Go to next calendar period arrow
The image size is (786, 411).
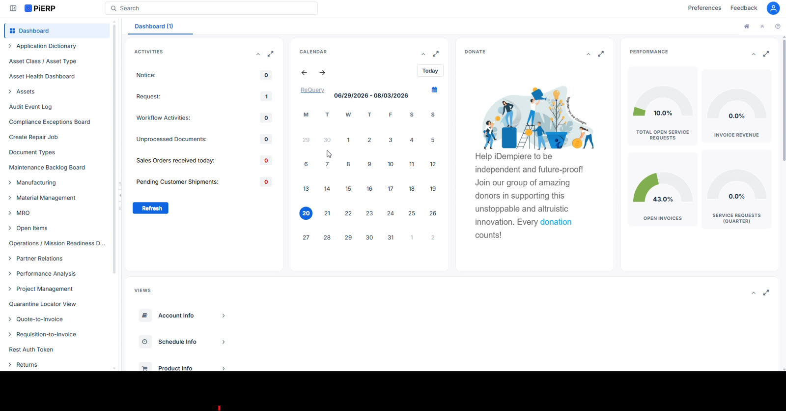click(322, 73)
